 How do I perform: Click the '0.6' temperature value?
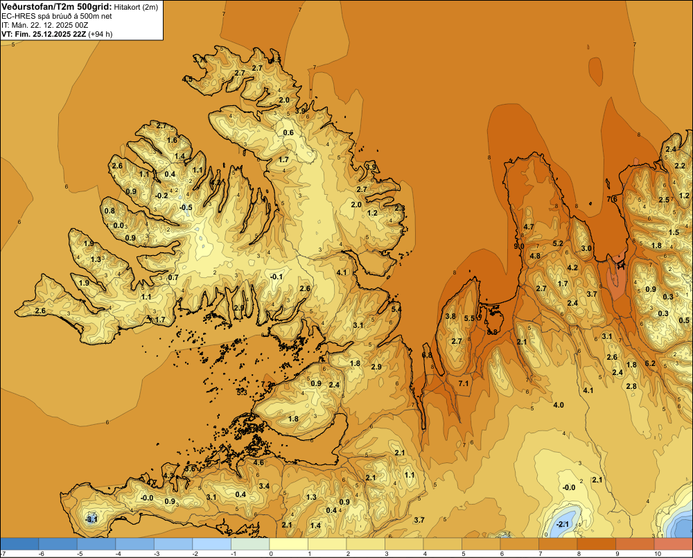click(288, 132)
